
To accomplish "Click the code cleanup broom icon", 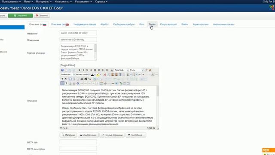I will [150, 70].
